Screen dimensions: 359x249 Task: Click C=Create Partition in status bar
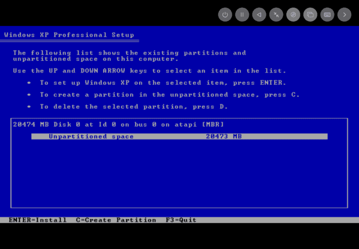tap(116, 220)
